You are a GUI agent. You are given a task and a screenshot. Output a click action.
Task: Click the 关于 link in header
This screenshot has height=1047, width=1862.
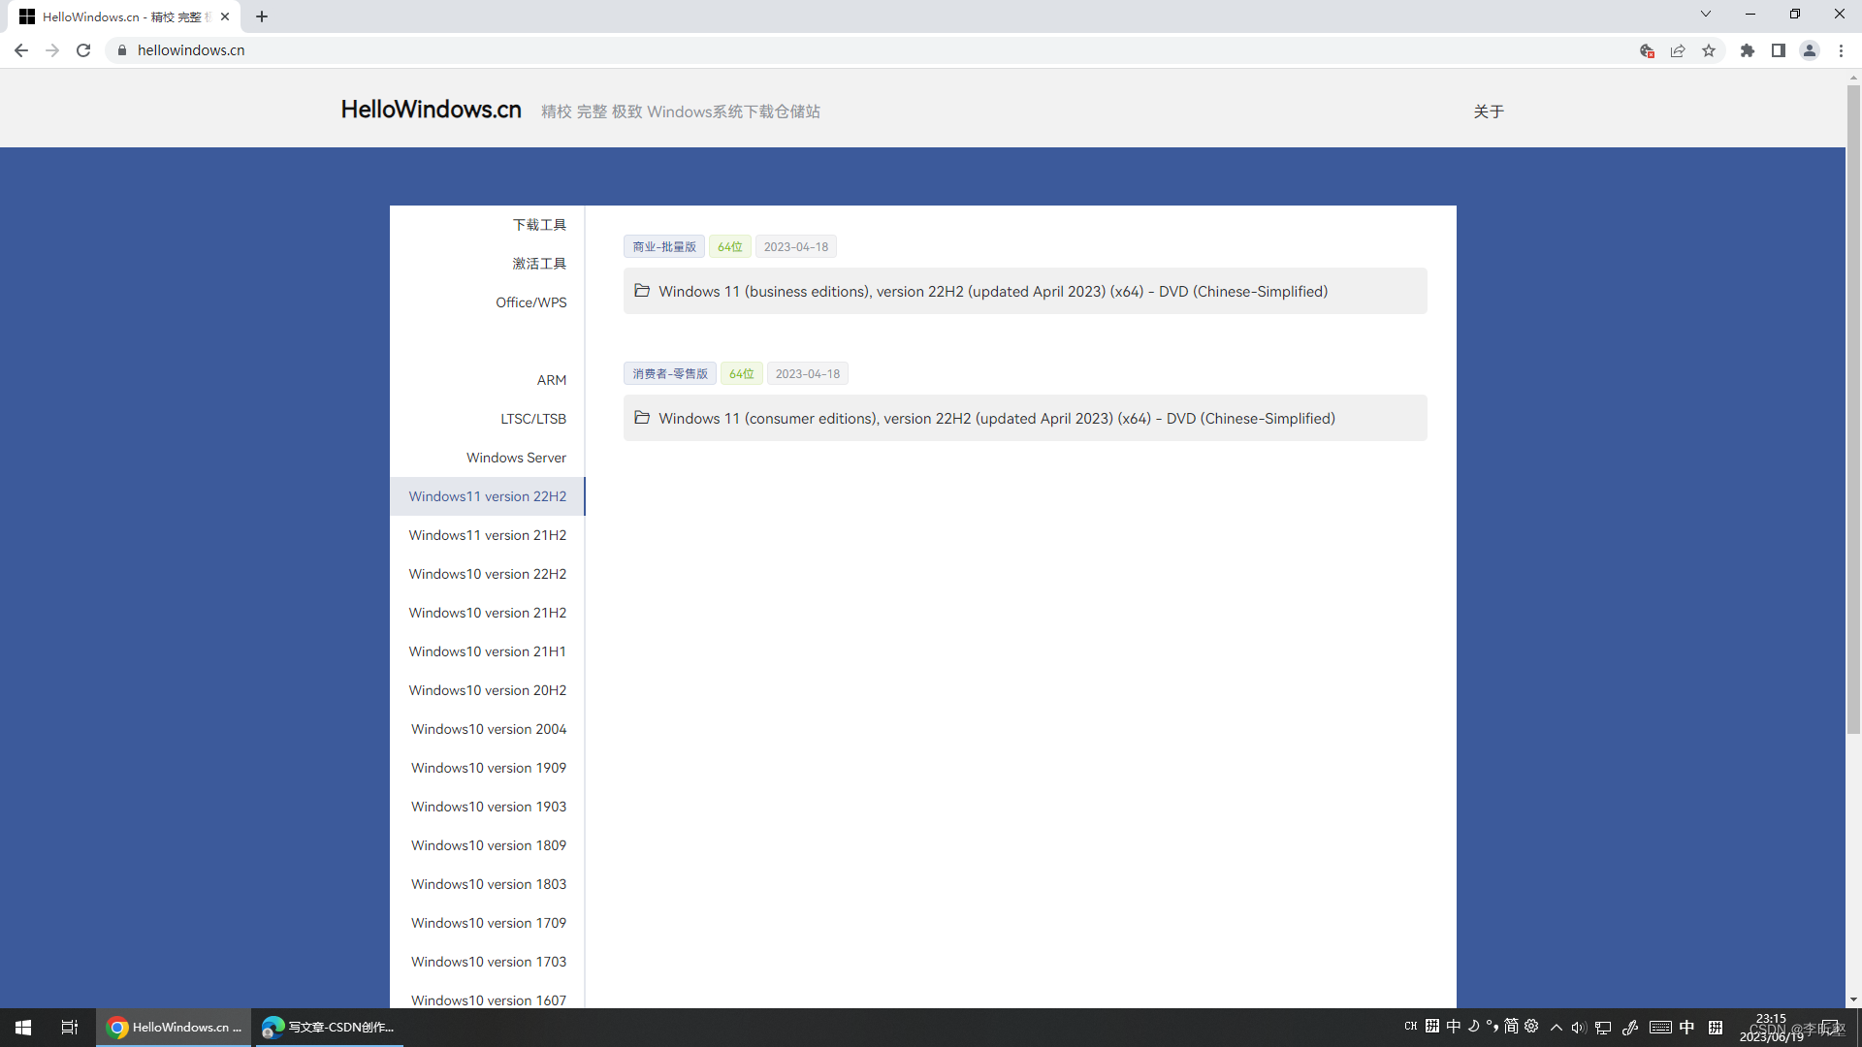pyautogui.click(x=1489, y=111)
